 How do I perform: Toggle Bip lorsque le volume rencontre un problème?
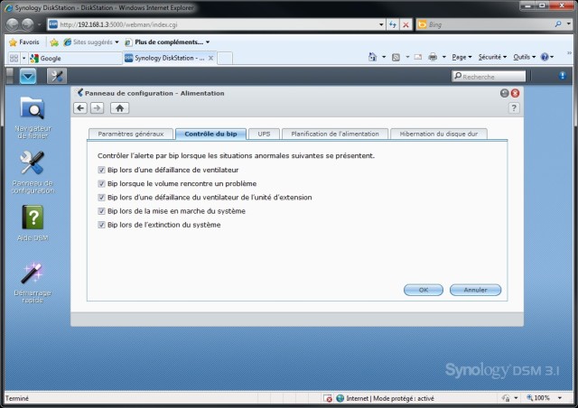pos(101,183)
